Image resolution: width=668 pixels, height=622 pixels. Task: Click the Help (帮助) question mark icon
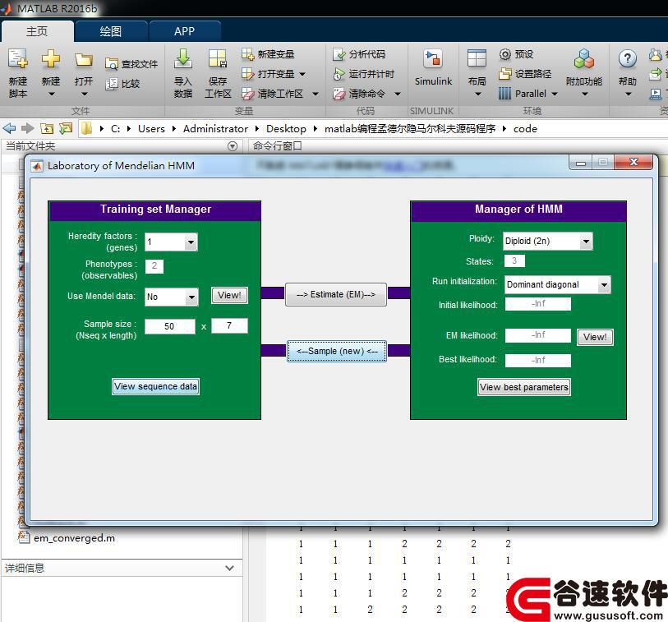click(x=628, y=59)
